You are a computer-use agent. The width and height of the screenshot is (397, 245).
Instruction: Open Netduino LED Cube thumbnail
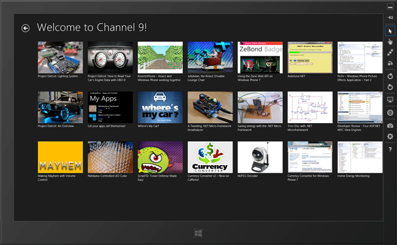(110, 157)
